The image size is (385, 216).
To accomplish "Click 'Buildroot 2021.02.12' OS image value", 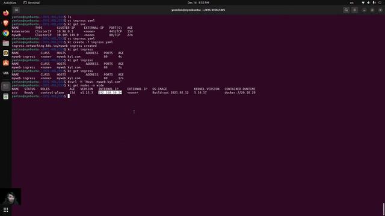I will tap(170, 92).
